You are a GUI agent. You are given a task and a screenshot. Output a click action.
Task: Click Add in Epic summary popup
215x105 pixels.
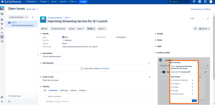194,101
